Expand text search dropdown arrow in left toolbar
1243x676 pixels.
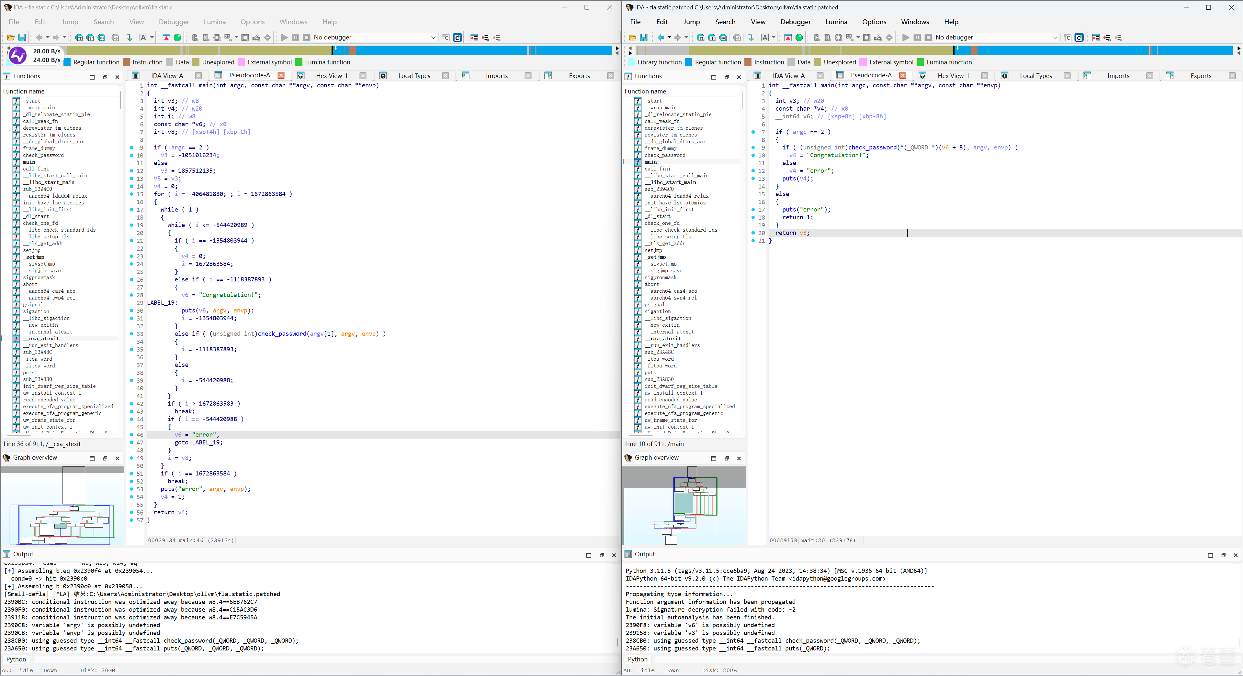(x=152, y=38)
